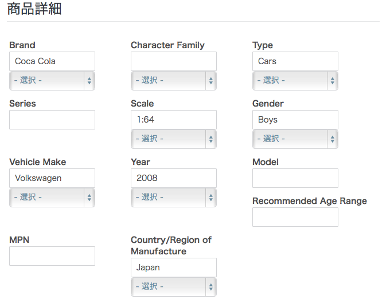The image size is (390, 299).
Task: Focus the Vehicle Make field with Volkswagen
Action: click(x=52, y=178)
